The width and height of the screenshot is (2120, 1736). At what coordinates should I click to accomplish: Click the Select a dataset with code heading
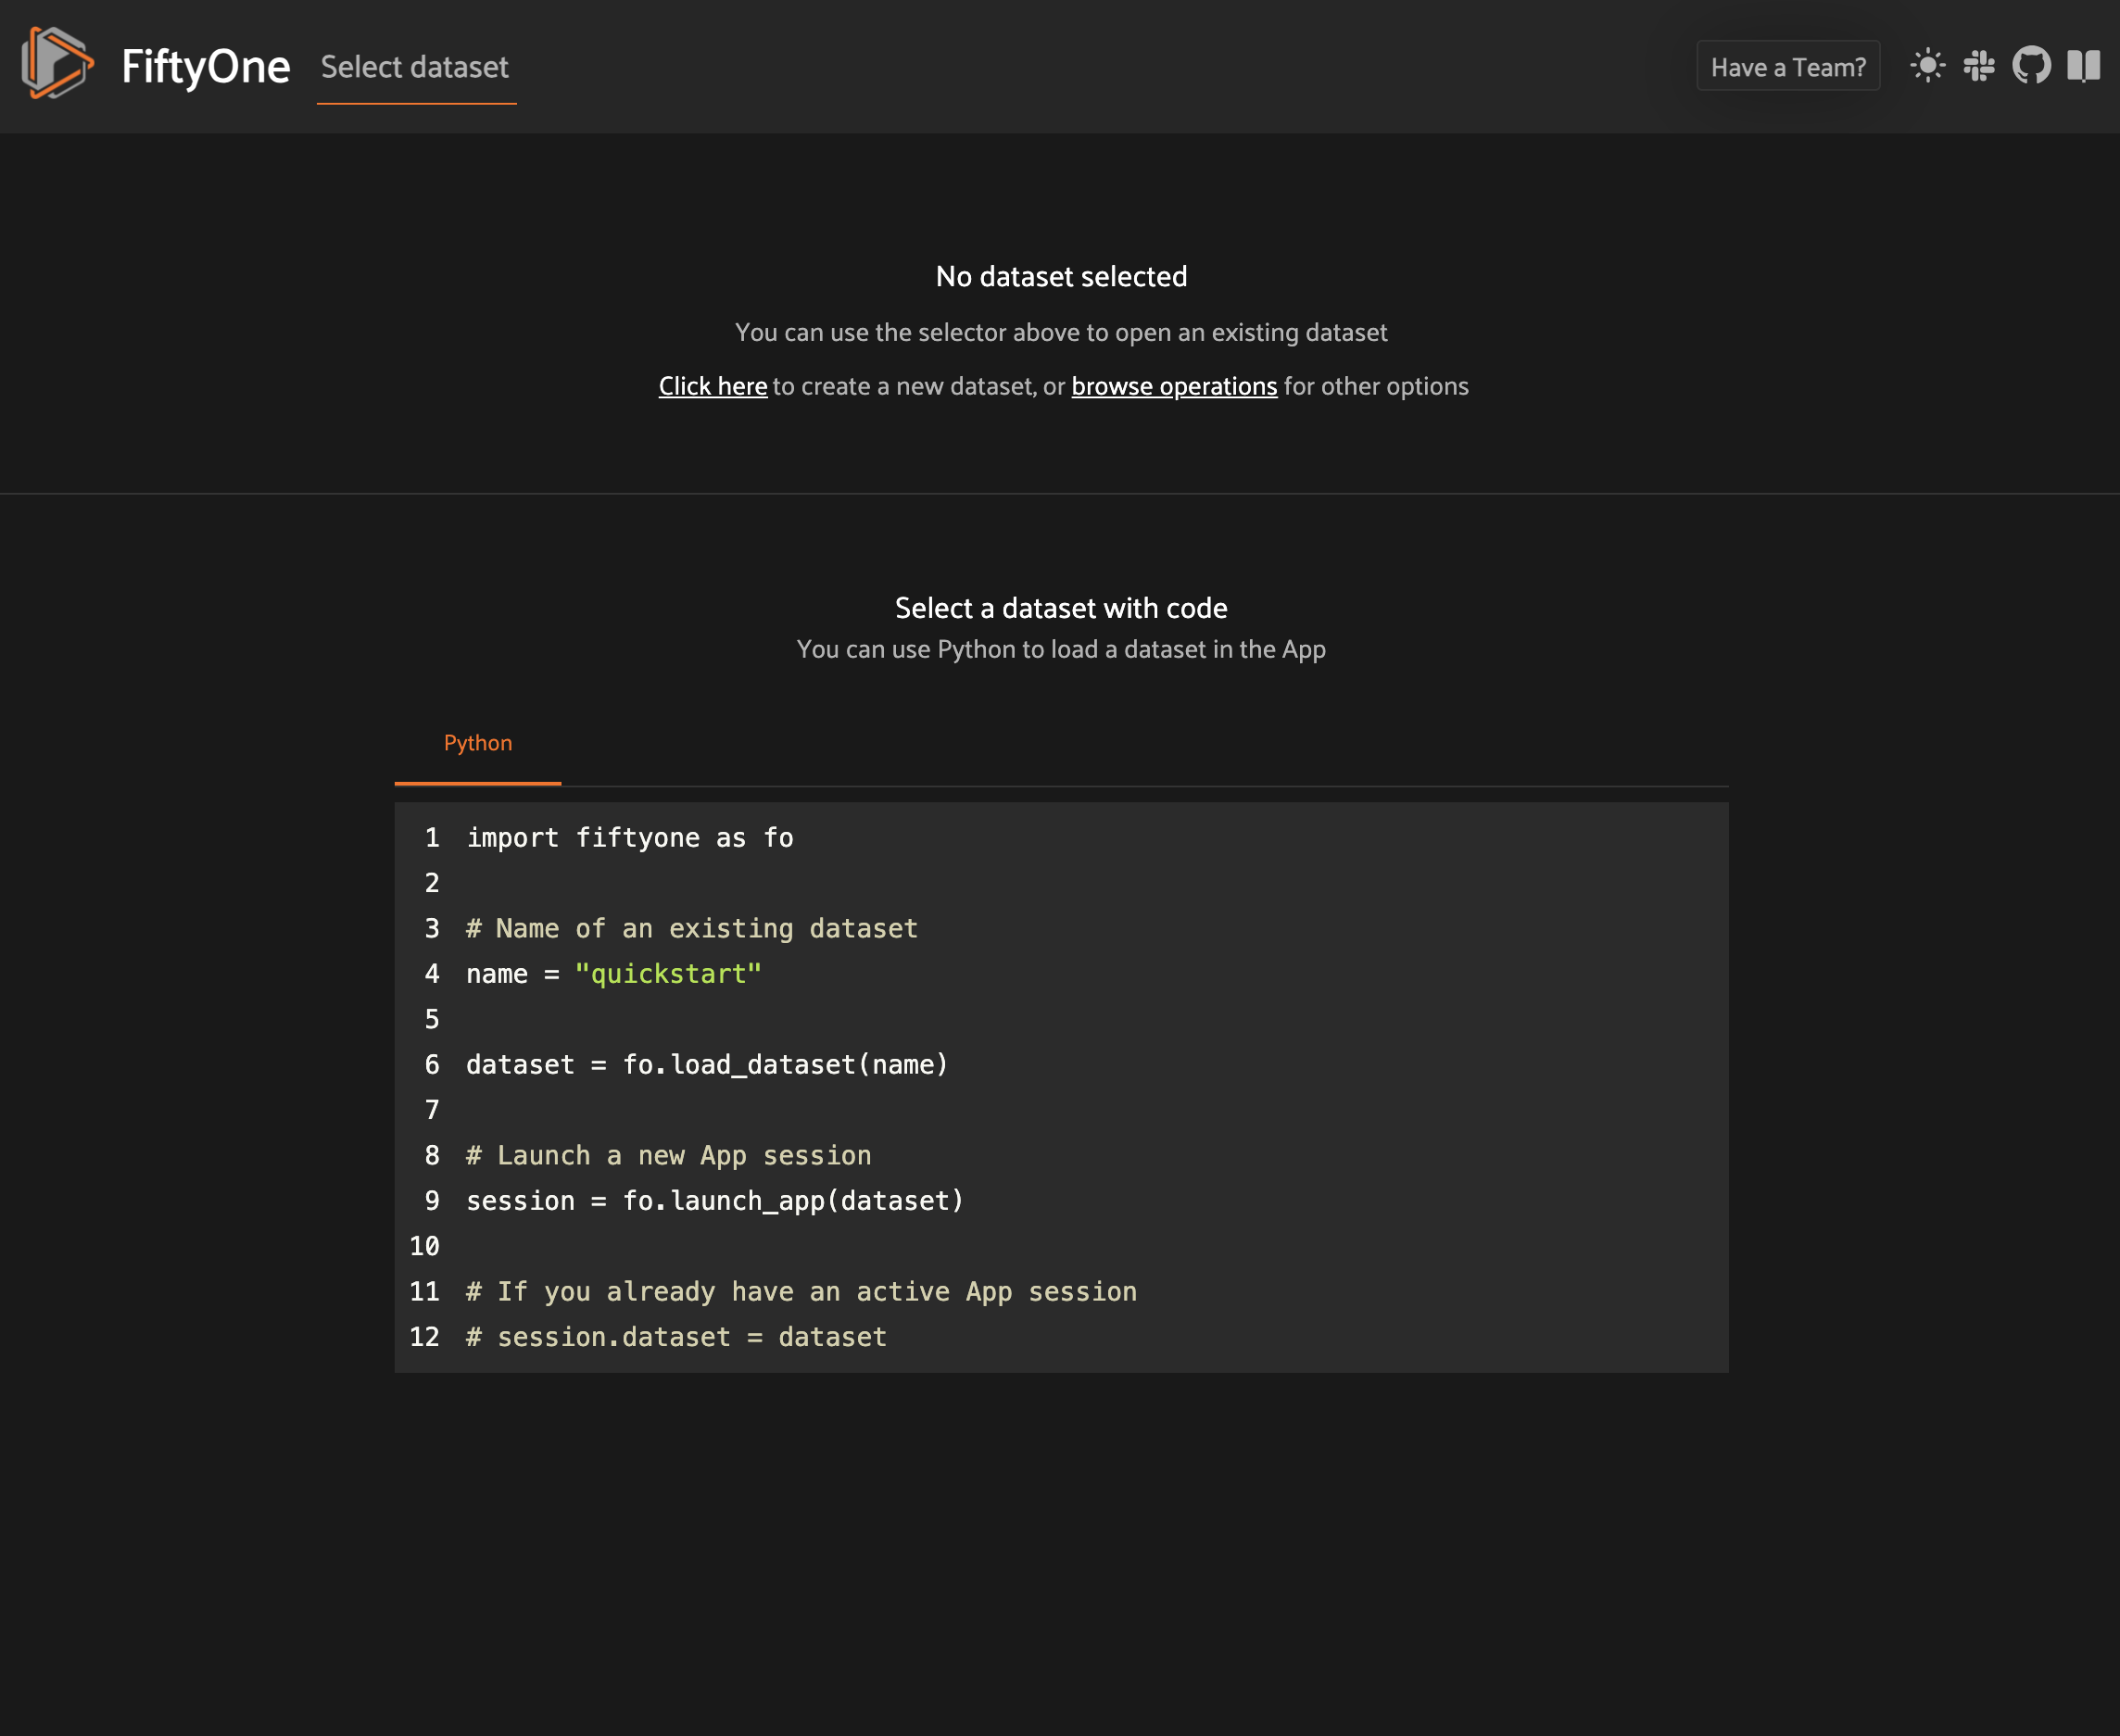(x=1061, y=608)
